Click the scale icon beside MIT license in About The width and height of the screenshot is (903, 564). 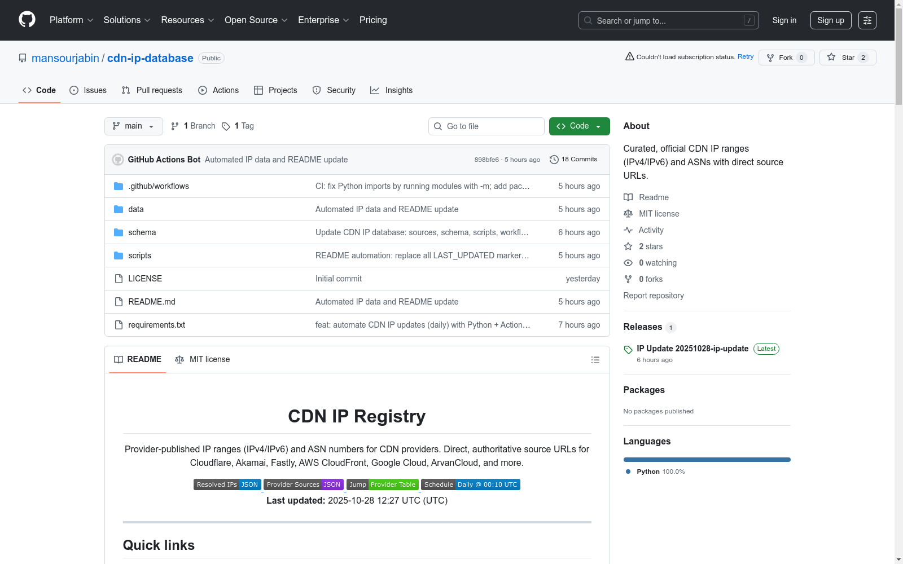click(x=628, y=214)
